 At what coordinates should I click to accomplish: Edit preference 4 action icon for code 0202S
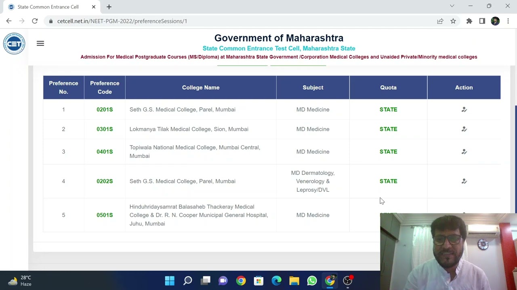coord(464,181)
